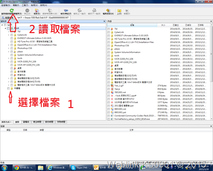
Task: Close the 資料夾 panel
Action: point(104,21)
